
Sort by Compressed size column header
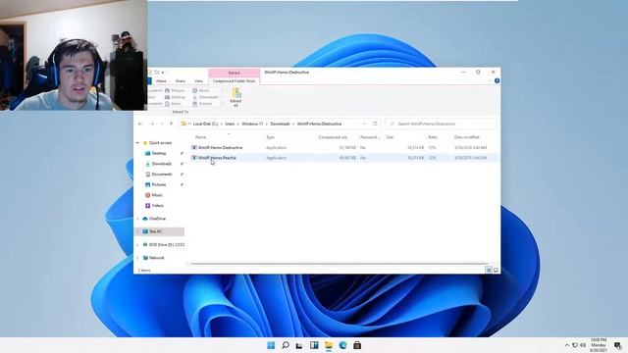[x=333, y=137]
